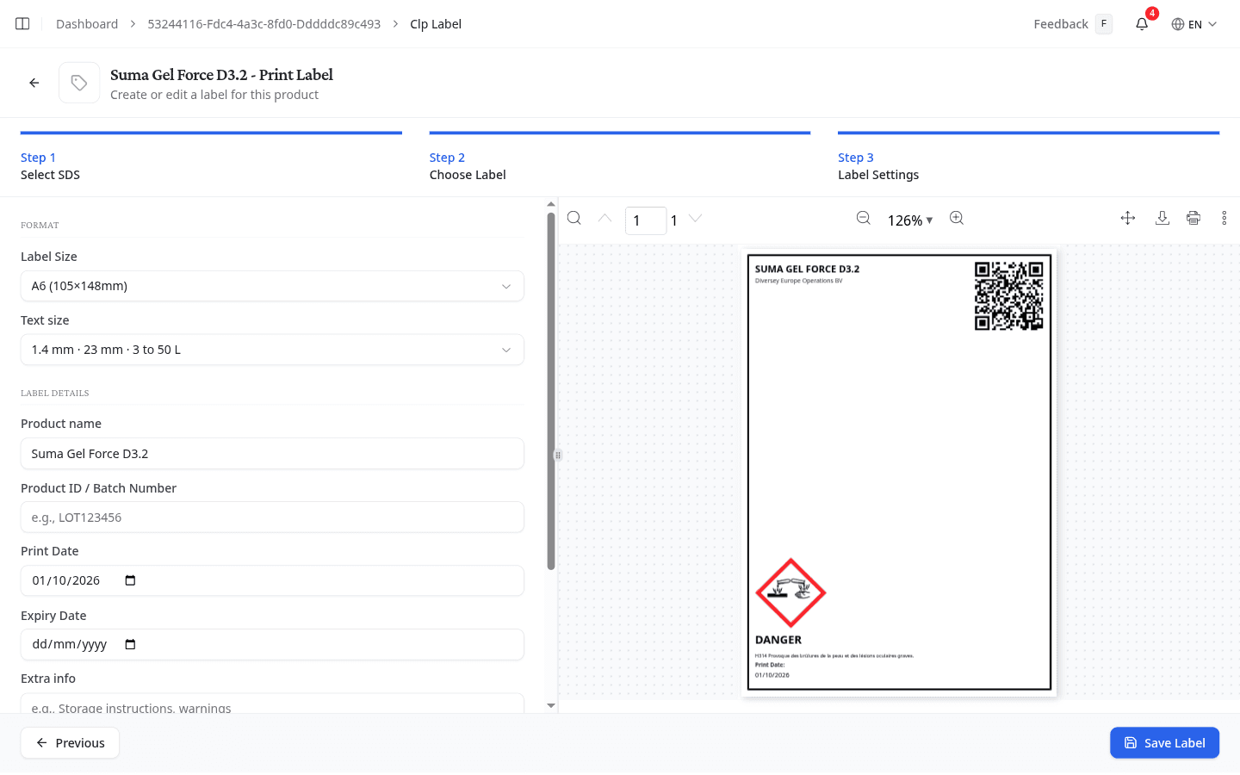This screenshot has width=1240, height=775.
Task: Click the DANGER signal word on label
Action: point(778,640)
